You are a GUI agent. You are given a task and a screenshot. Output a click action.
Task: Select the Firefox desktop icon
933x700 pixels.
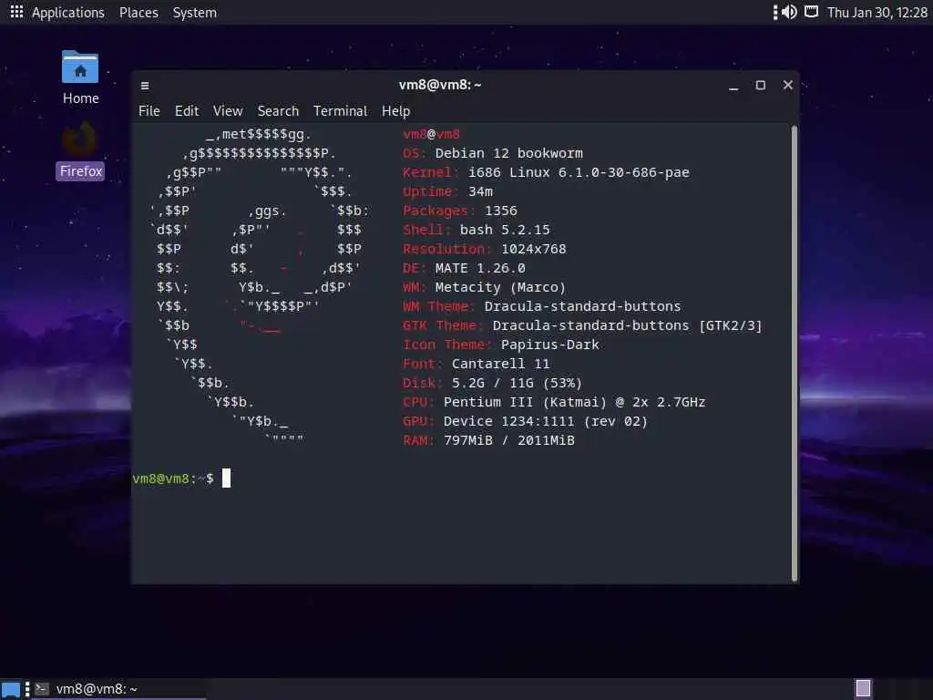pyautogui.click(x=80, y=150)
